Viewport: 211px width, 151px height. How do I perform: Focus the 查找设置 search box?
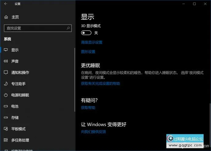(x=38, y=28)
